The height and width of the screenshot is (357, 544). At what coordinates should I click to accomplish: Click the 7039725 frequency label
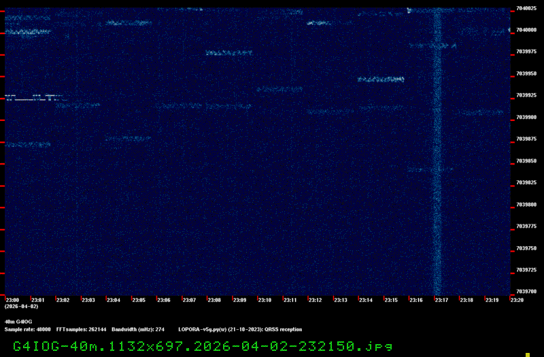pyautogui.click(x=526, y=270)
